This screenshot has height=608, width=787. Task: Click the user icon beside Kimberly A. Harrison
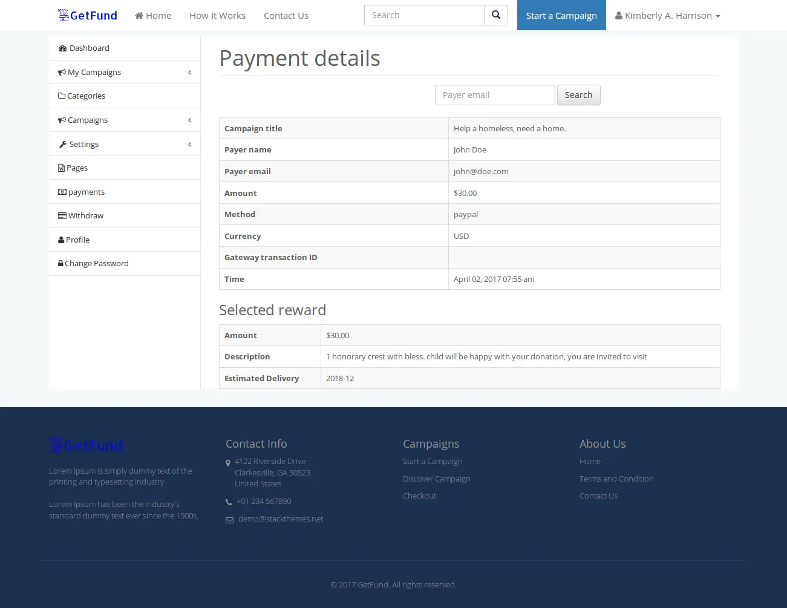tap(619, 16)
